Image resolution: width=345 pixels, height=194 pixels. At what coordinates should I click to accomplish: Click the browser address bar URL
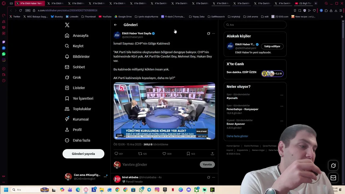pyautogui.click(x=67, y=11)
